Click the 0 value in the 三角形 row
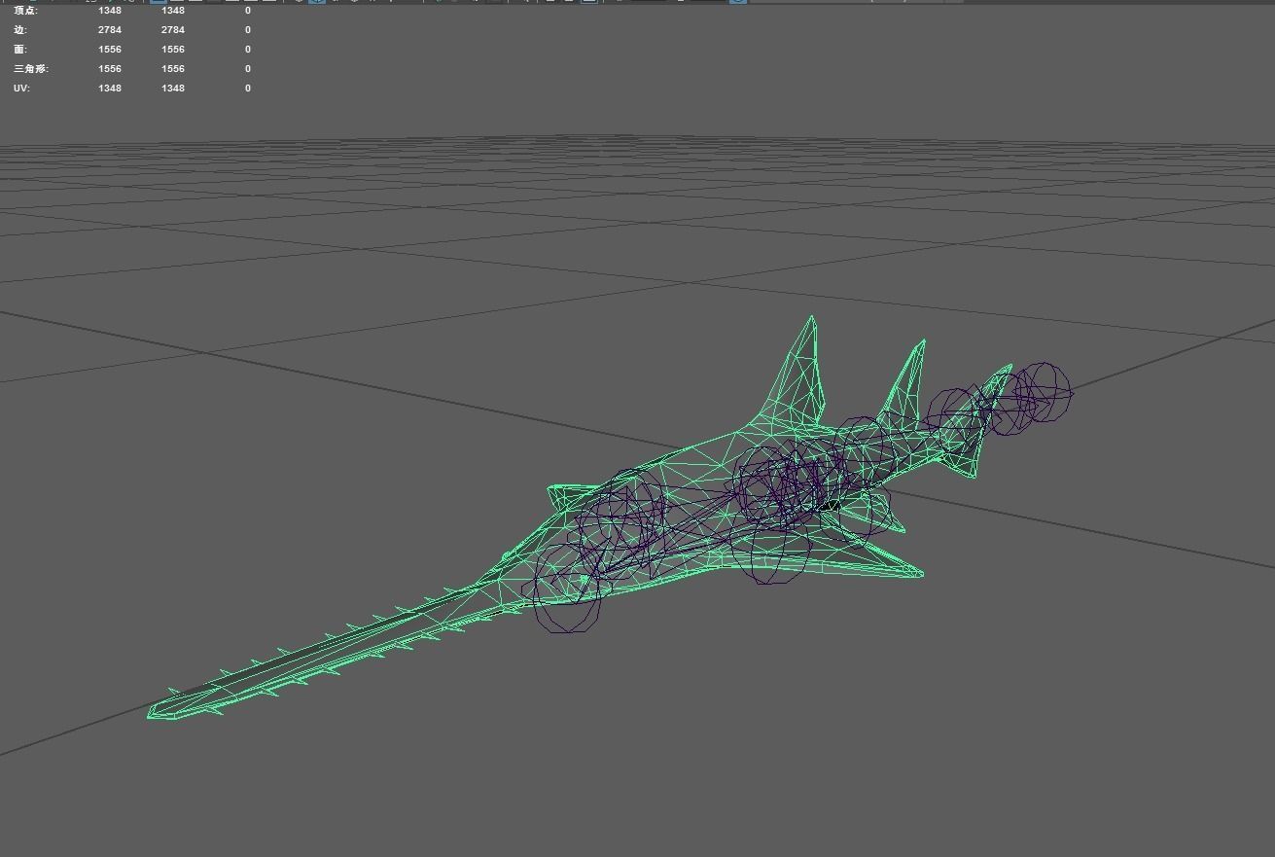1275x857 pixels. point(248,68)
